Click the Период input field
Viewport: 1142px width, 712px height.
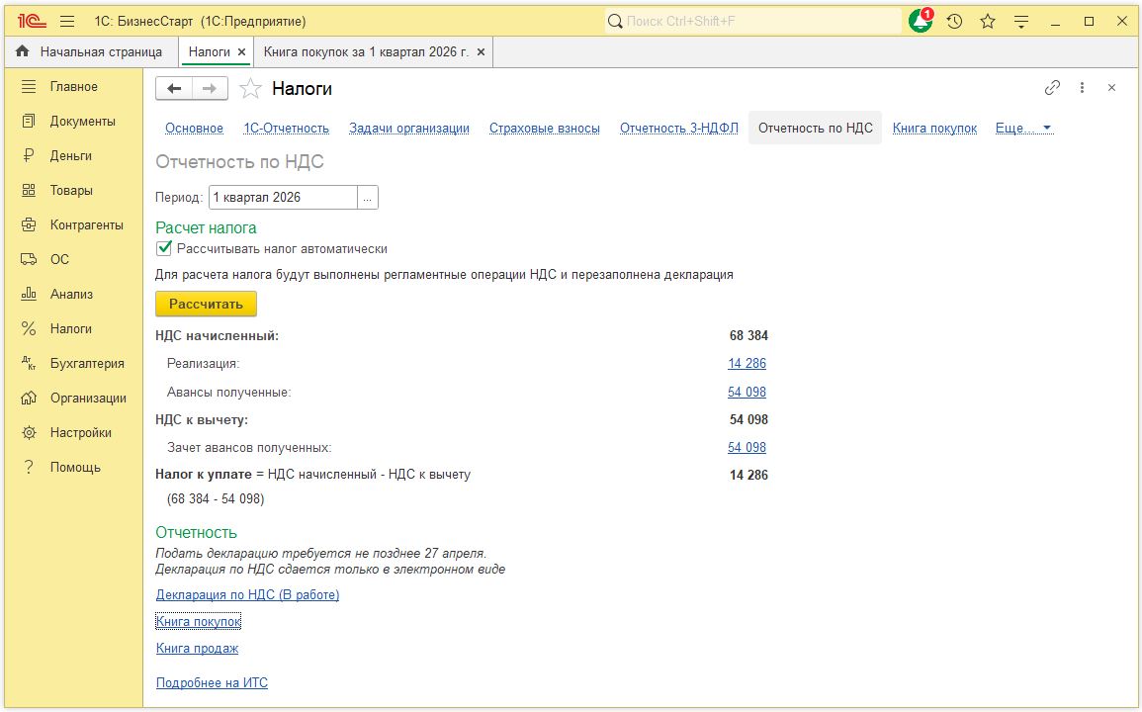click(283, 198)
